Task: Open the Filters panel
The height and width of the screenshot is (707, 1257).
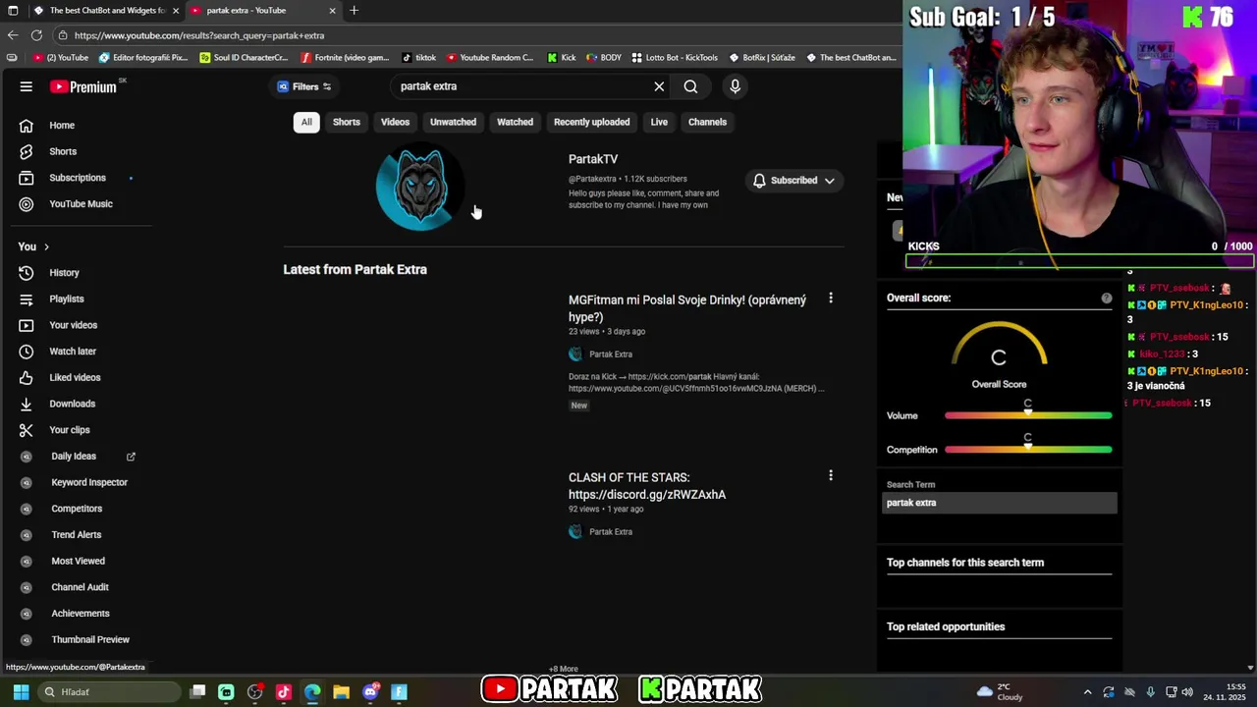Action: point(304,86)
